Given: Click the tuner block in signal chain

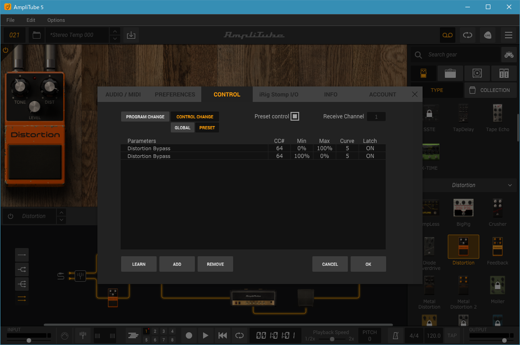Looking at the screenshot, I should pyautogui.click(x=80, y=275).
